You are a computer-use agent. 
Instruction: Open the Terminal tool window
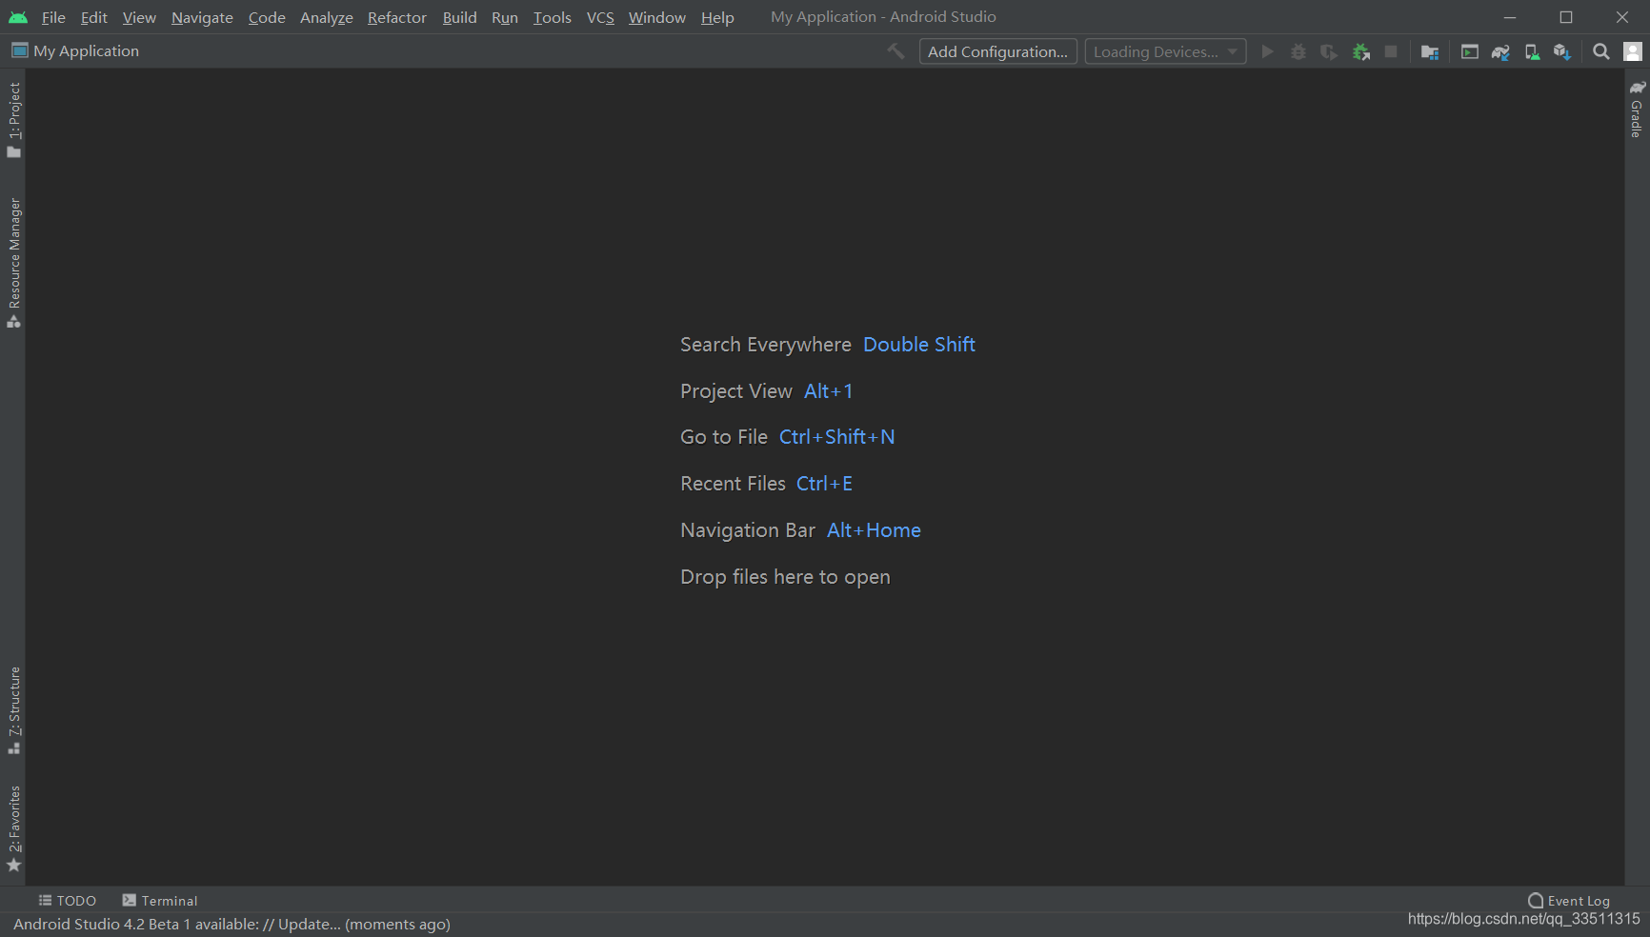point(160,901)
